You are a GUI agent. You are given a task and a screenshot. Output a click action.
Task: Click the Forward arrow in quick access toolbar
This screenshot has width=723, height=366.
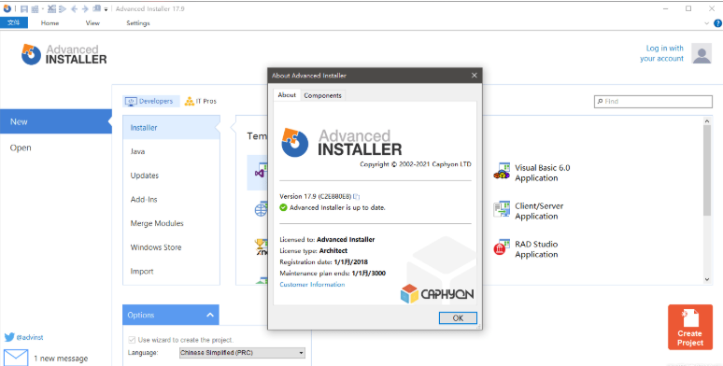85,8
